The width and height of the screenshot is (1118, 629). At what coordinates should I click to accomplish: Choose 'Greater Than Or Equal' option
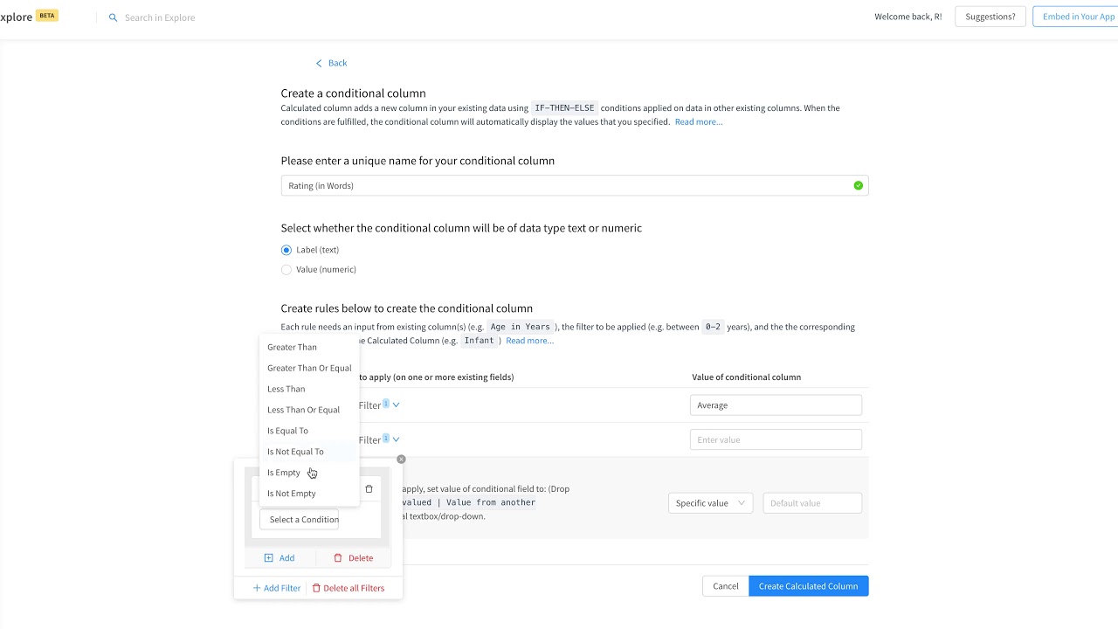coord(309,368)
